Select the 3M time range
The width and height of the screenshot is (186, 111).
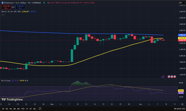pyautogui.click(x=15, y=109)
